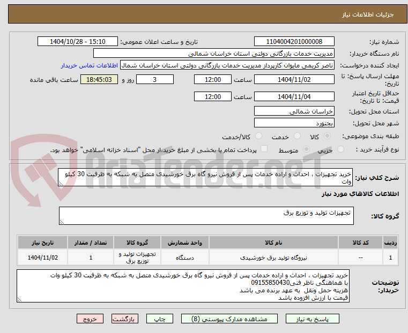Click the شماره نیاز number field
Screen dimensions: 408x333
tap(294, 42)
